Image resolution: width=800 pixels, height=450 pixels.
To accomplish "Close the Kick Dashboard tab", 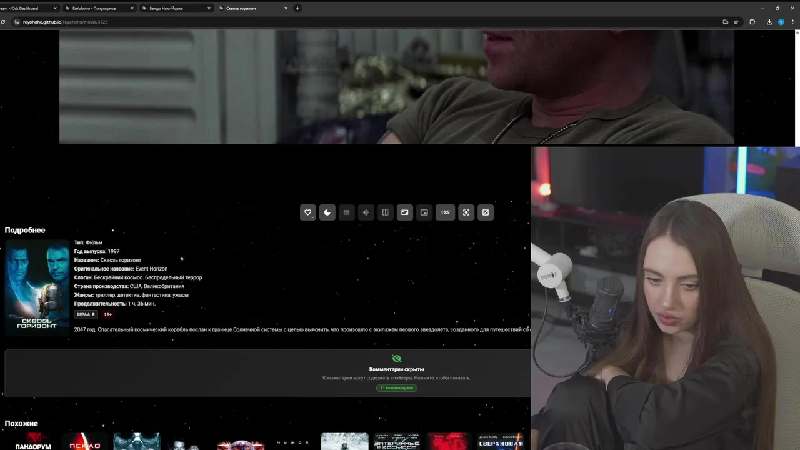I will [x=55, y=8].
